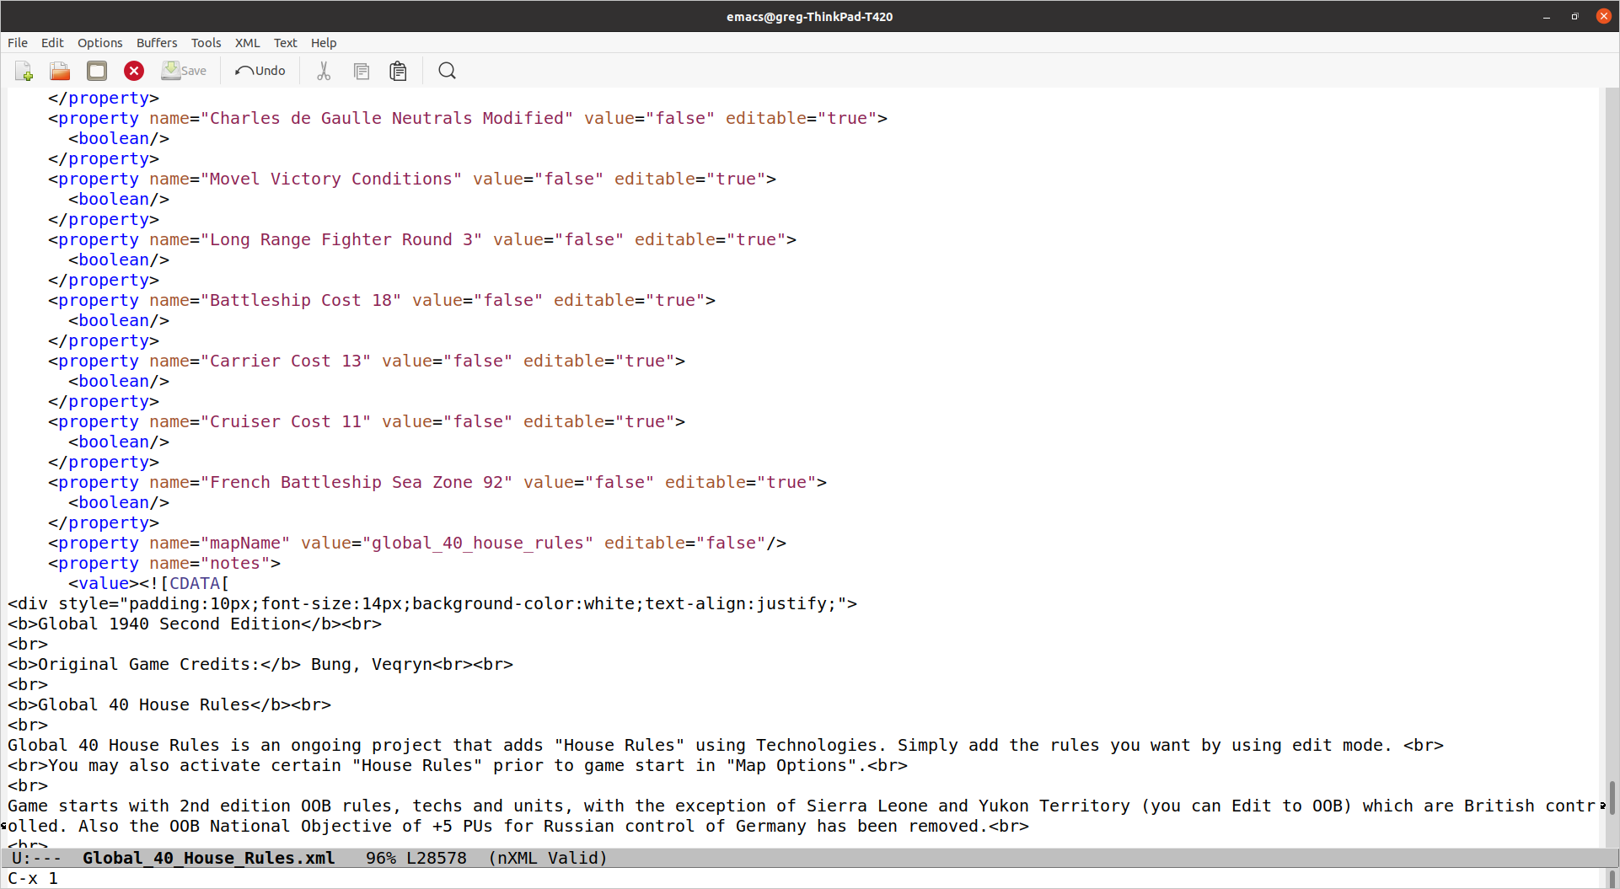Viewport: 1620px width, 889px height.
Task: Click the New File toolbar icon
Action: (24, 71)
